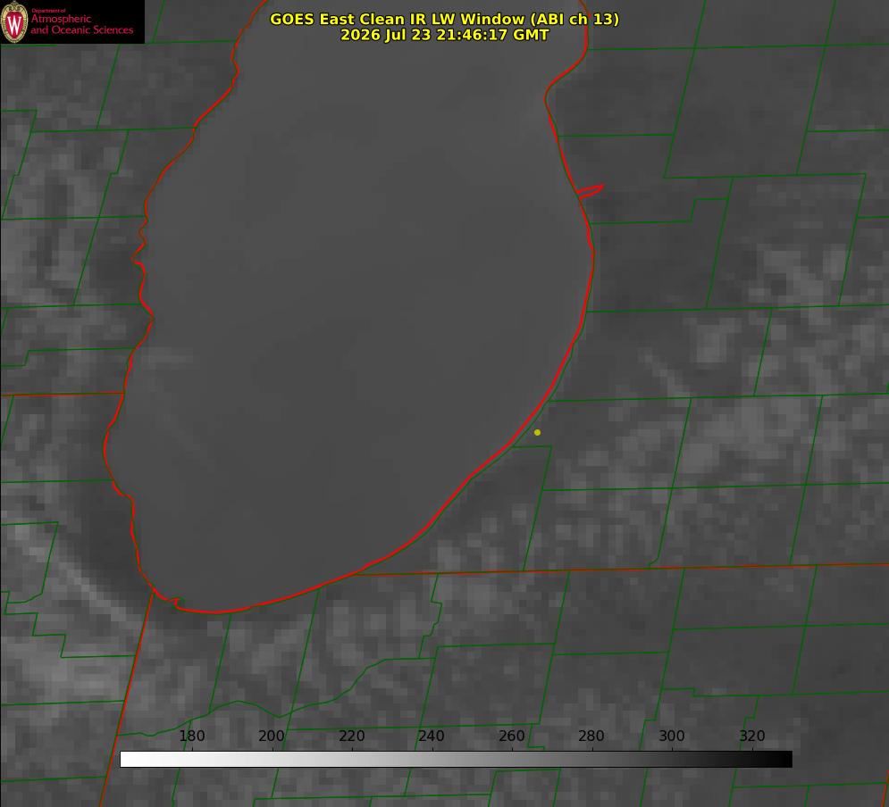This screenshot has width=889, height=807.
Task: Click the University of Wisconsin crest logo
Action: tap(14, 21)
